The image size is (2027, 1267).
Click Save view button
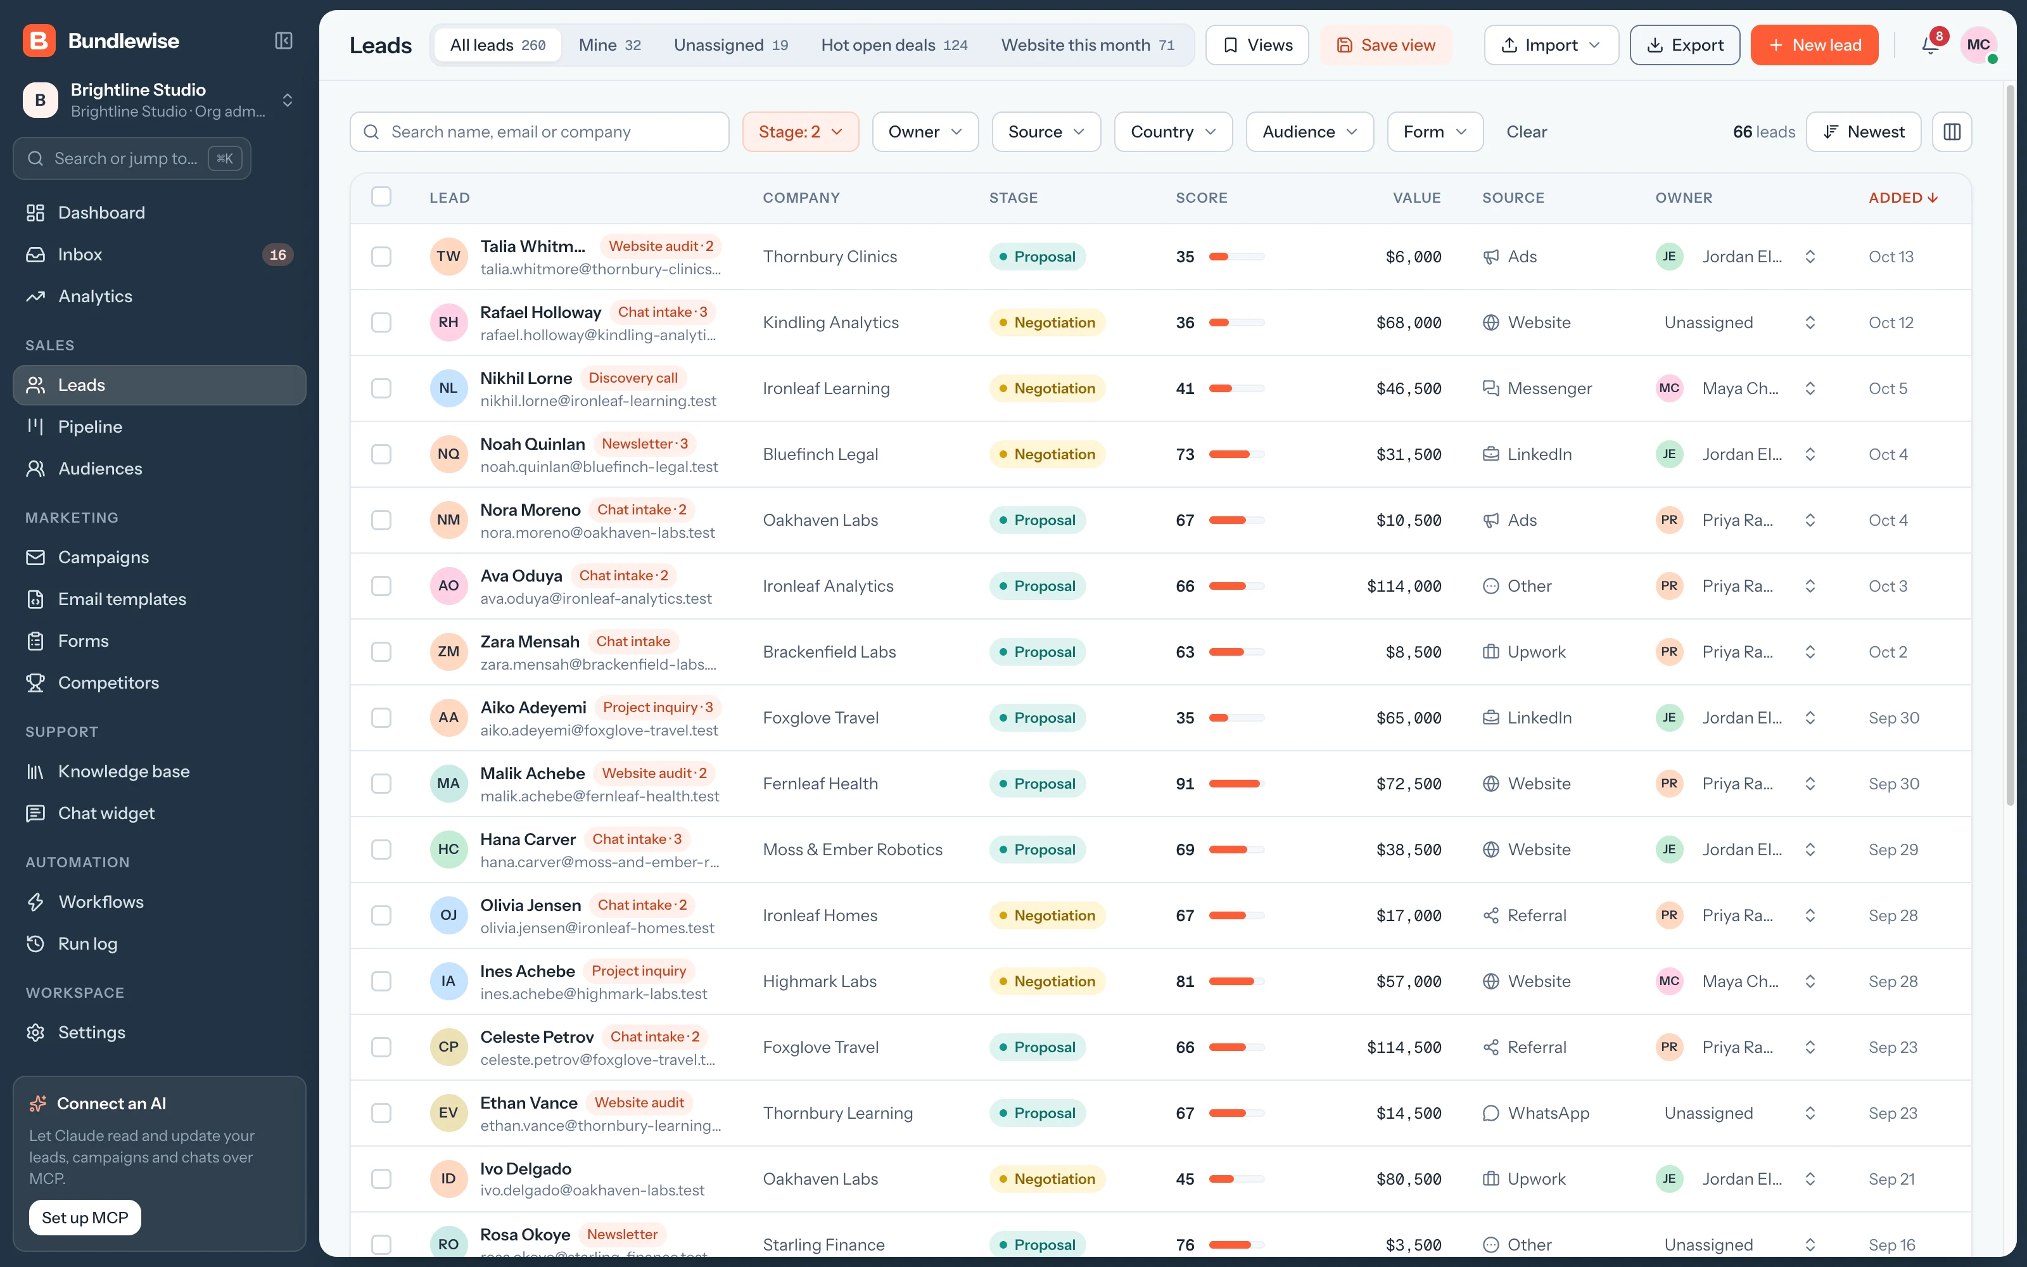1385,45
